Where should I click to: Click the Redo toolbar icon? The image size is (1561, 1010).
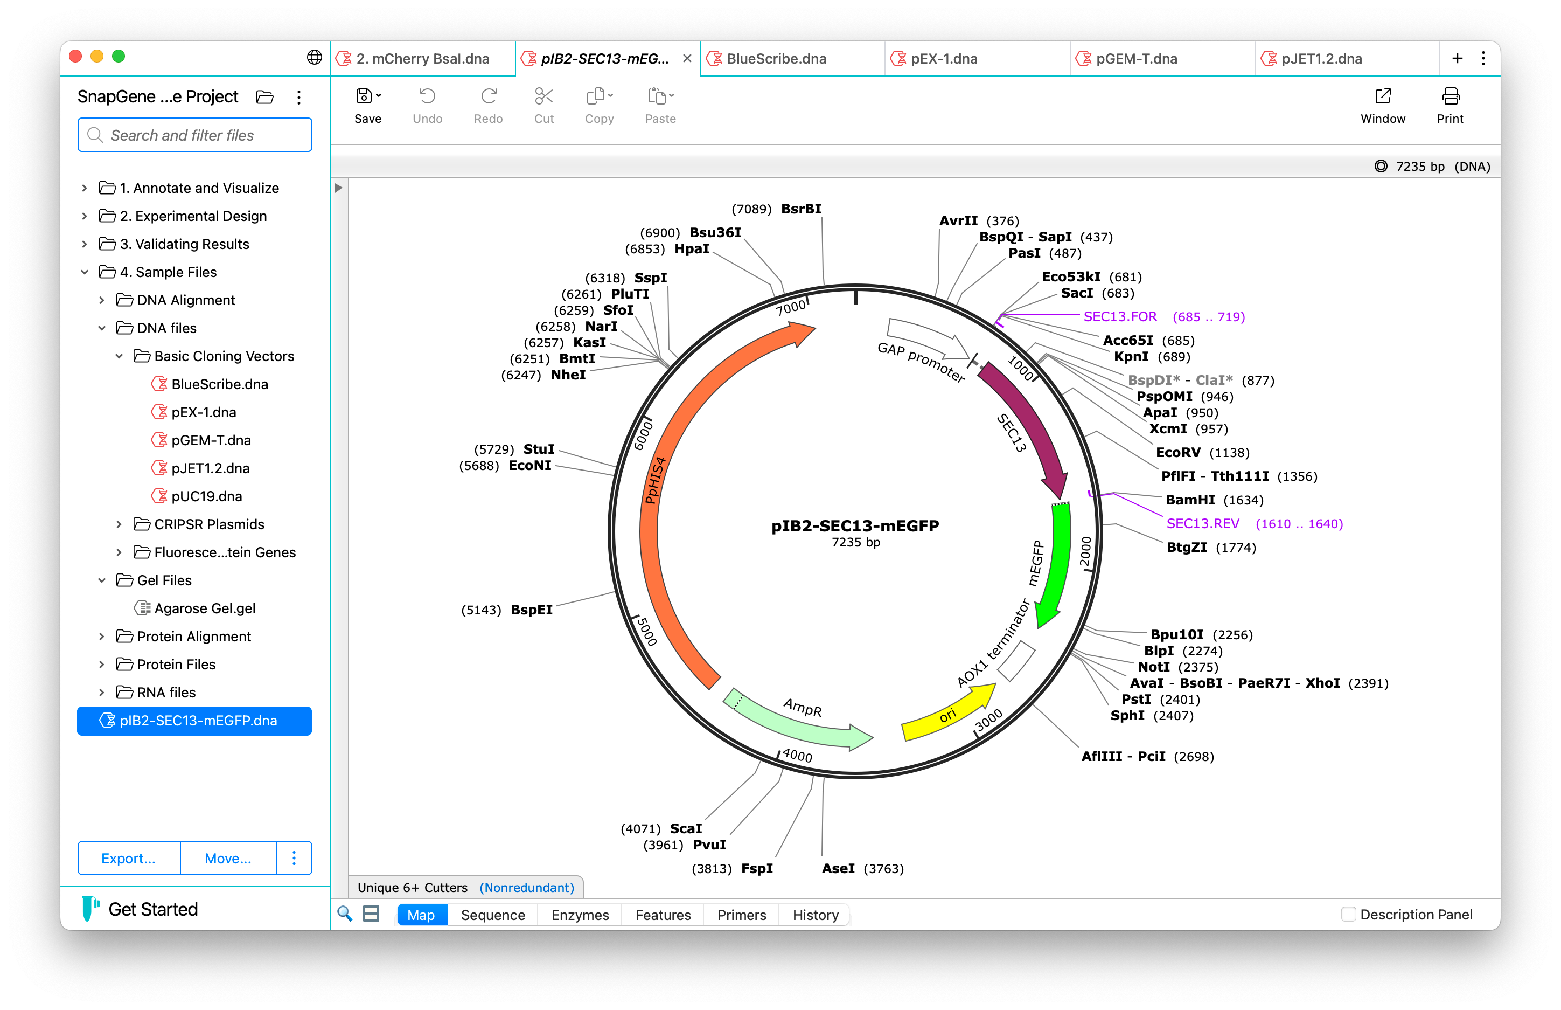click(x=488, y=96)
